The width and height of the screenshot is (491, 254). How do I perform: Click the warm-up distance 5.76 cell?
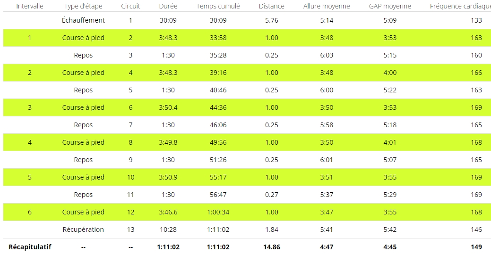[272, 20]
